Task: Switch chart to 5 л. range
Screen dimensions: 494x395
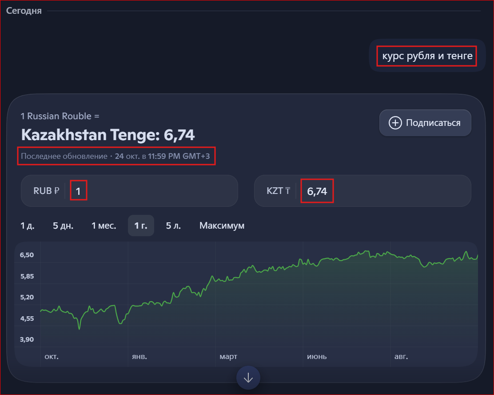Action: 173,226
